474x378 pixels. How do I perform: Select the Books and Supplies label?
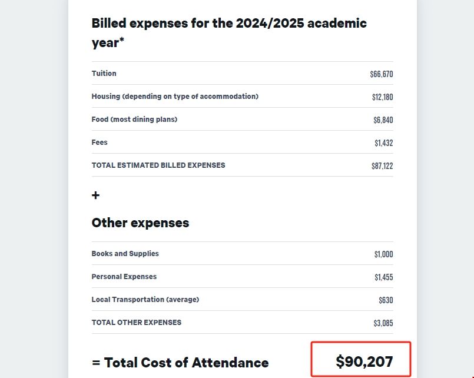coord(125,254)
